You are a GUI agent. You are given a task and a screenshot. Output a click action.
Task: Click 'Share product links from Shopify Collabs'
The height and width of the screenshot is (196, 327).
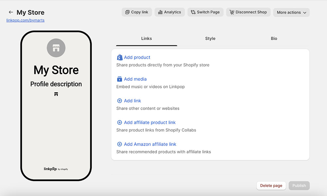click(156, 130)
